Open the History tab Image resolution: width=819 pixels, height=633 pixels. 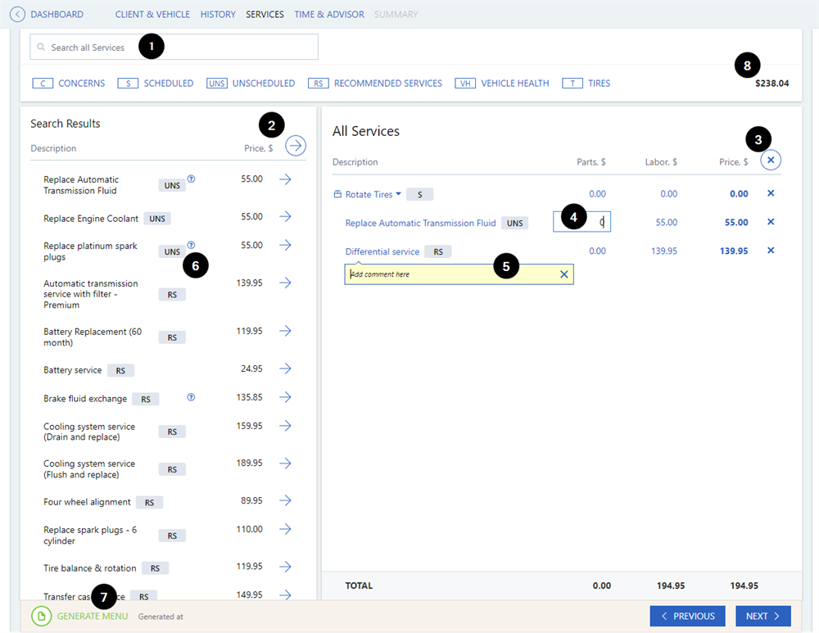[x=218, y=15]
